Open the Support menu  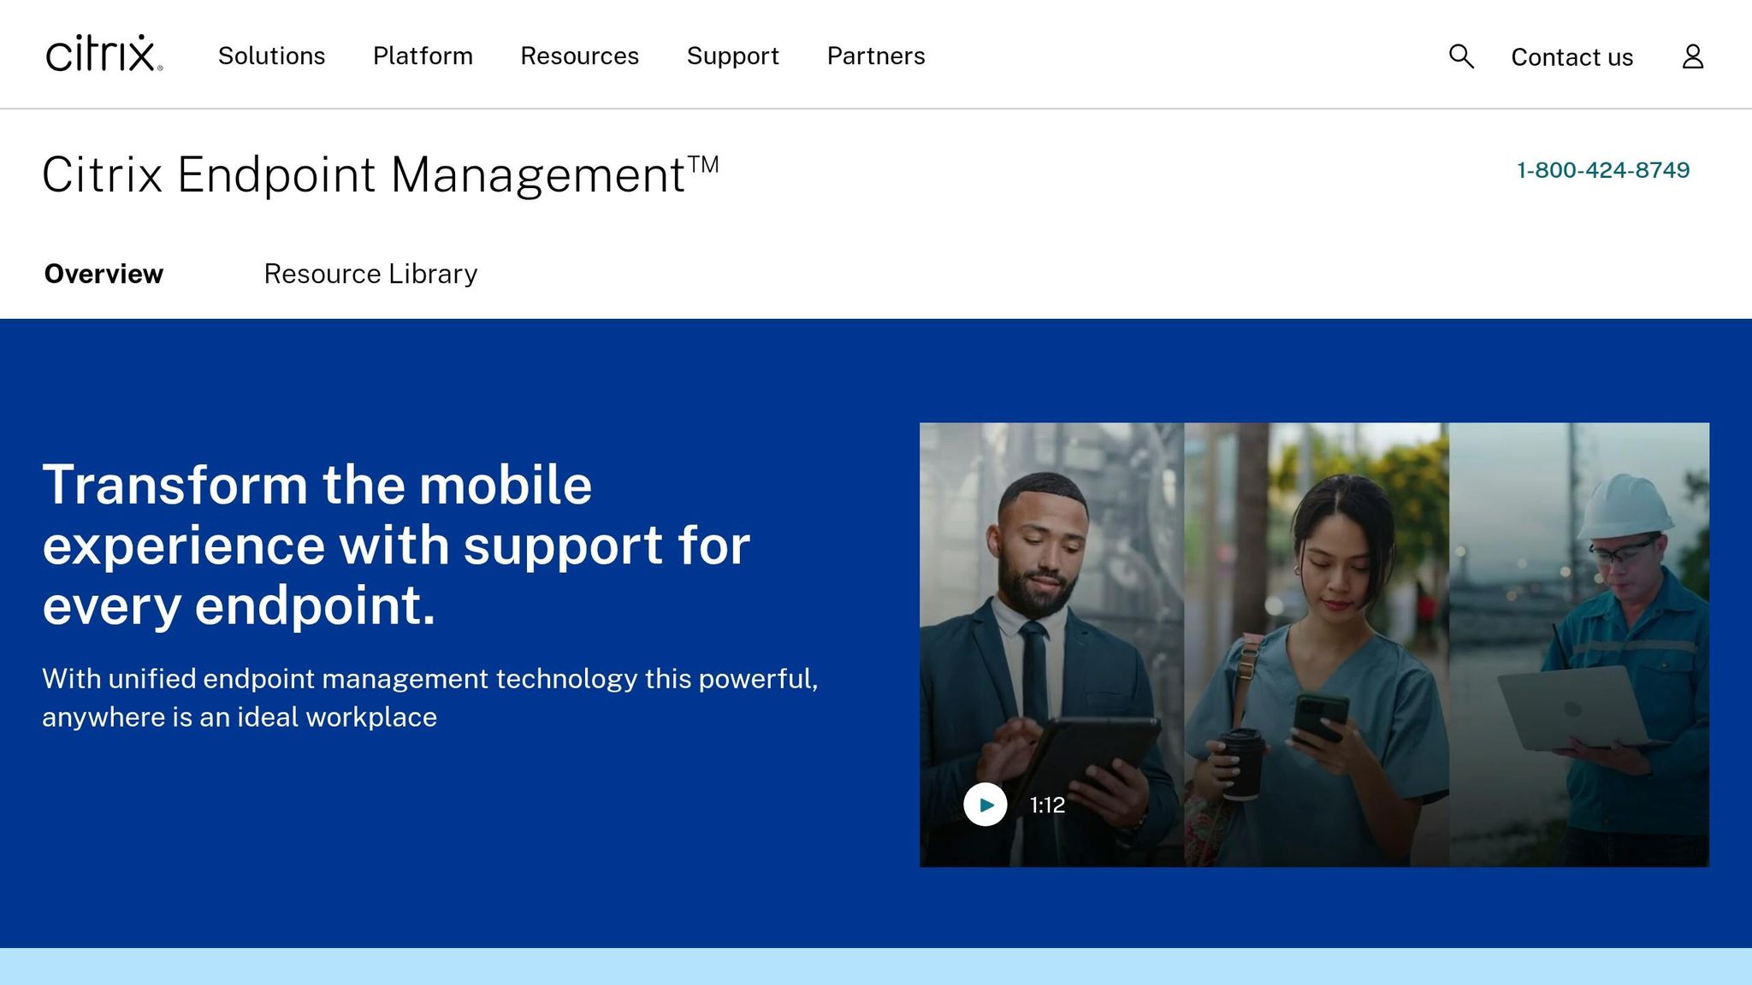coord(732,56)
